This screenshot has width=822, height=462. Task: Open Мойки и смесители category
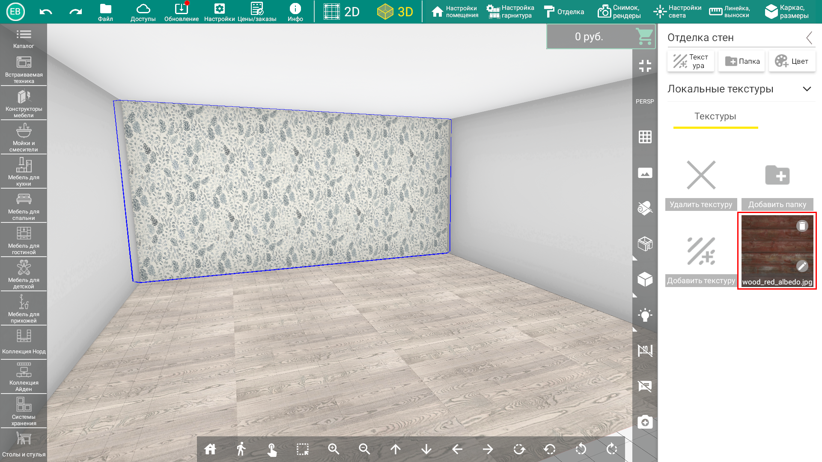pos(24,138)
